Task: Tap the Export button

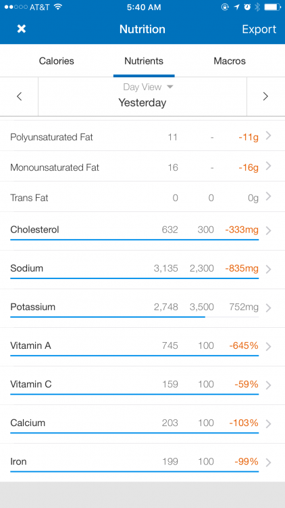Action: pos(259,29)
